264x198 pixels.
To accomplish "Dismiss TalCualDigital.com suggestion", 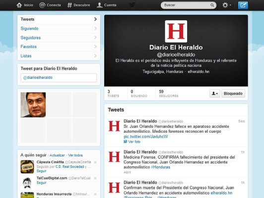I will point(95,178).
